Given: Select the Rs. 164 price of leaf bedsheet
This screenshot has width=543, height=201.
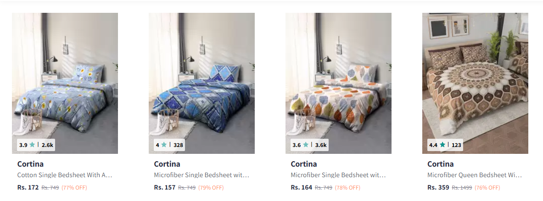Looking at the screenshot, I should pyautogui.click(x=302, y=188).
